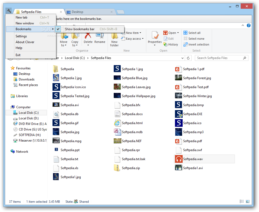Click the Clover wrench menu icon
The image size is (259, 212).
click(9, 11)
